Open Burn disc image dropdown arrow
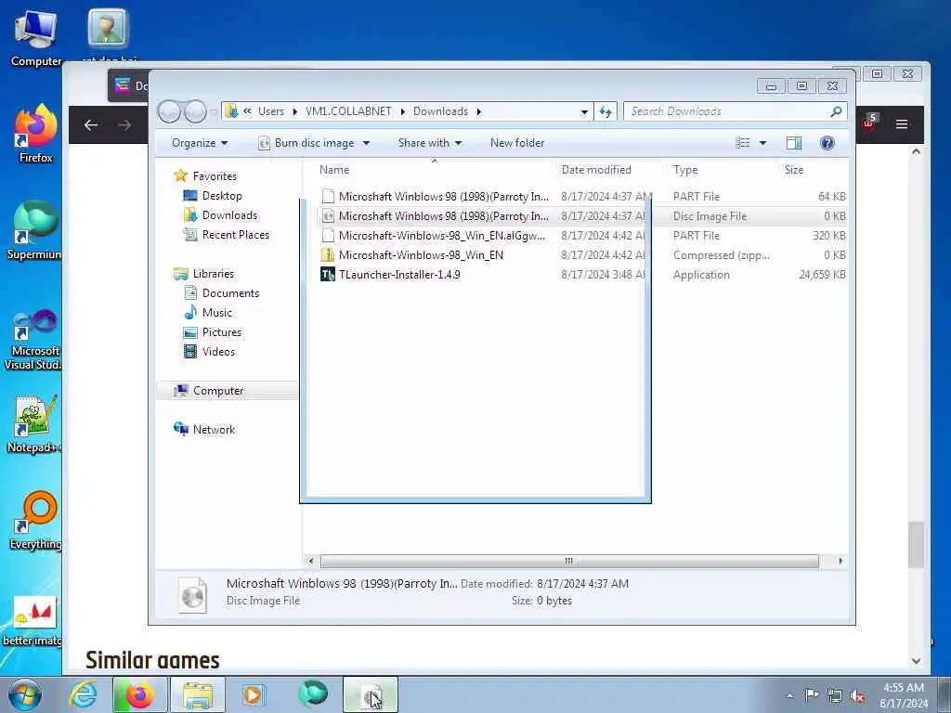The image size is (951, 713). click(x=366, y=143)
